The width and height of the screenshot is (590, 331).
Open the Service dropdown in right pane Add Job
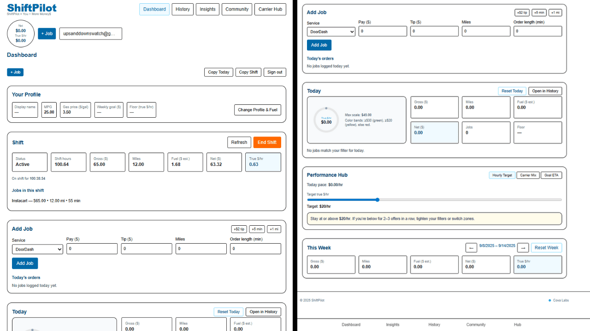[331, 32]
